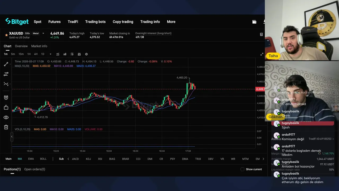Open the calendar date-range icon
339x191 pixels.
(79, 54)
